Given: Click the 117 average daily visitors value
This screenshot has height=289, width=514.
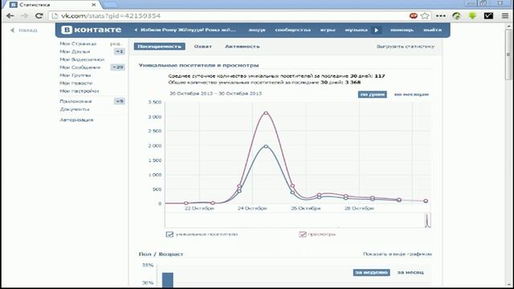Looking at the screenshot, I should [x=380, y=76].
